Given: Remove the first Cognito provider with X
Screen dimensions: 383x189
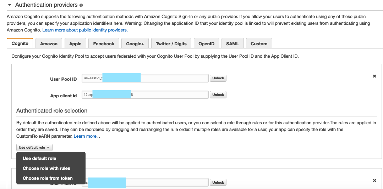Looking at the screenshot, I should (374, 76).
